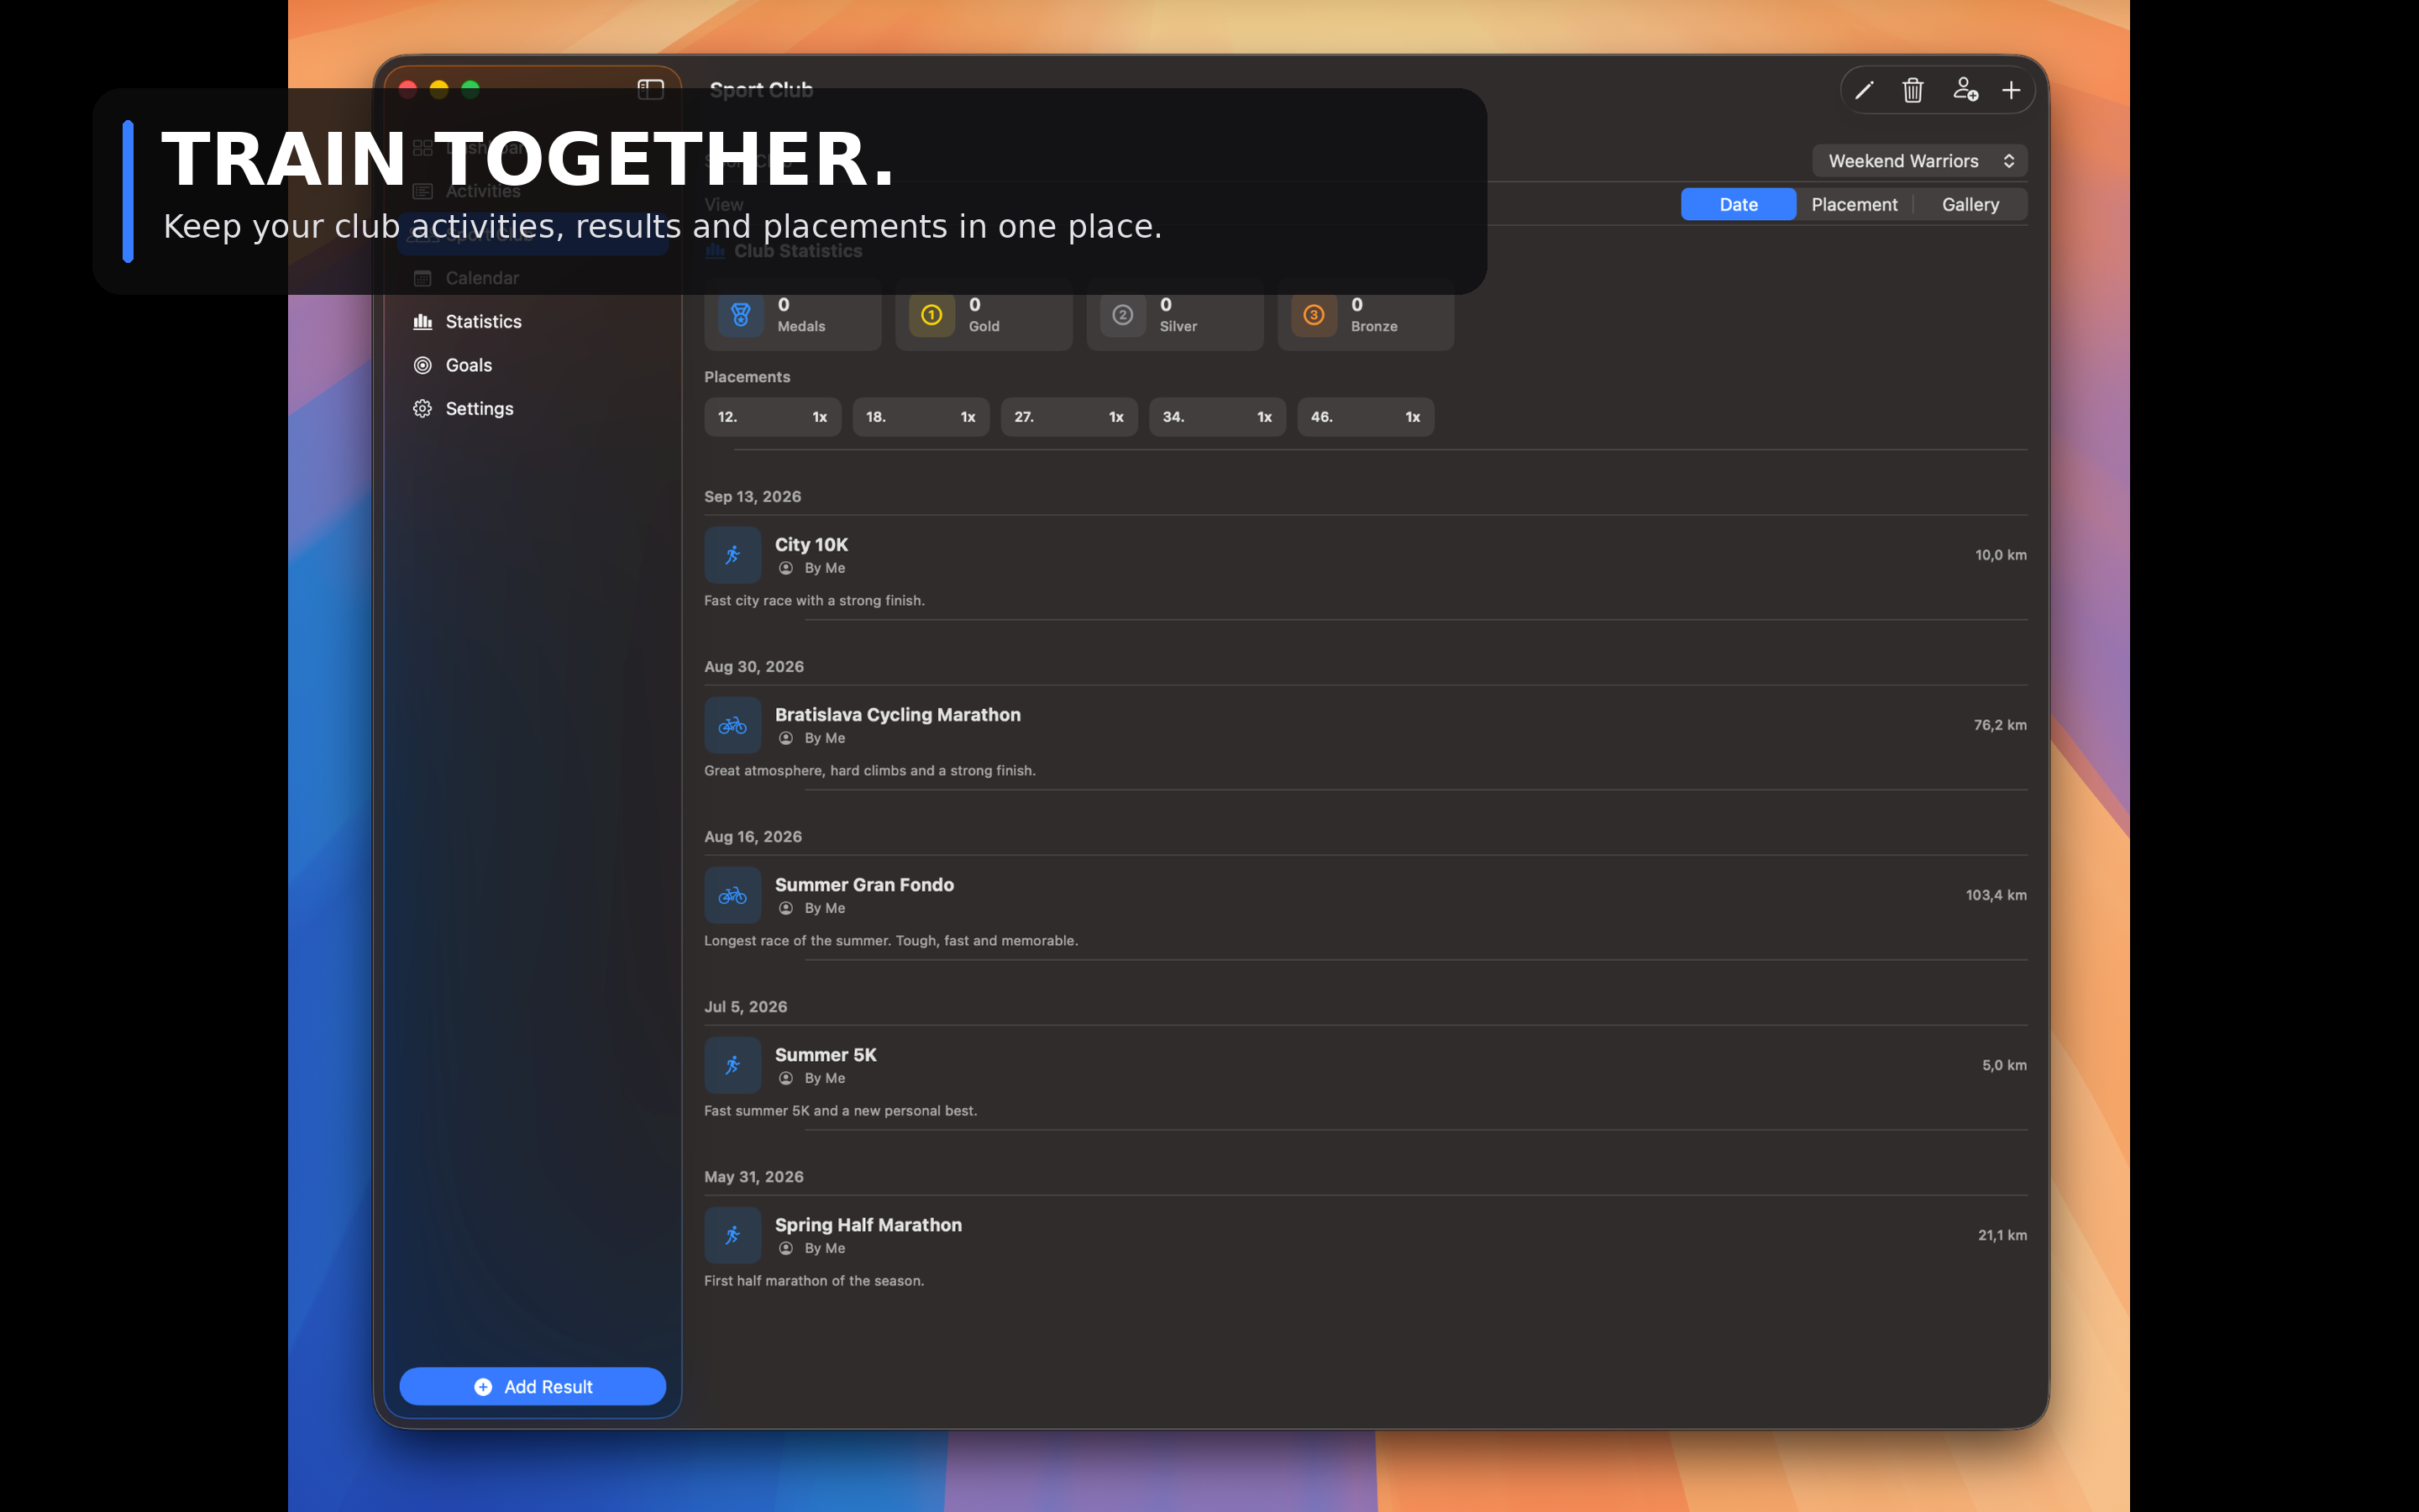Screen dimensions: 2419x1512
Task: Click the note "Longest race of the summer"
Action: coord(890,940)
